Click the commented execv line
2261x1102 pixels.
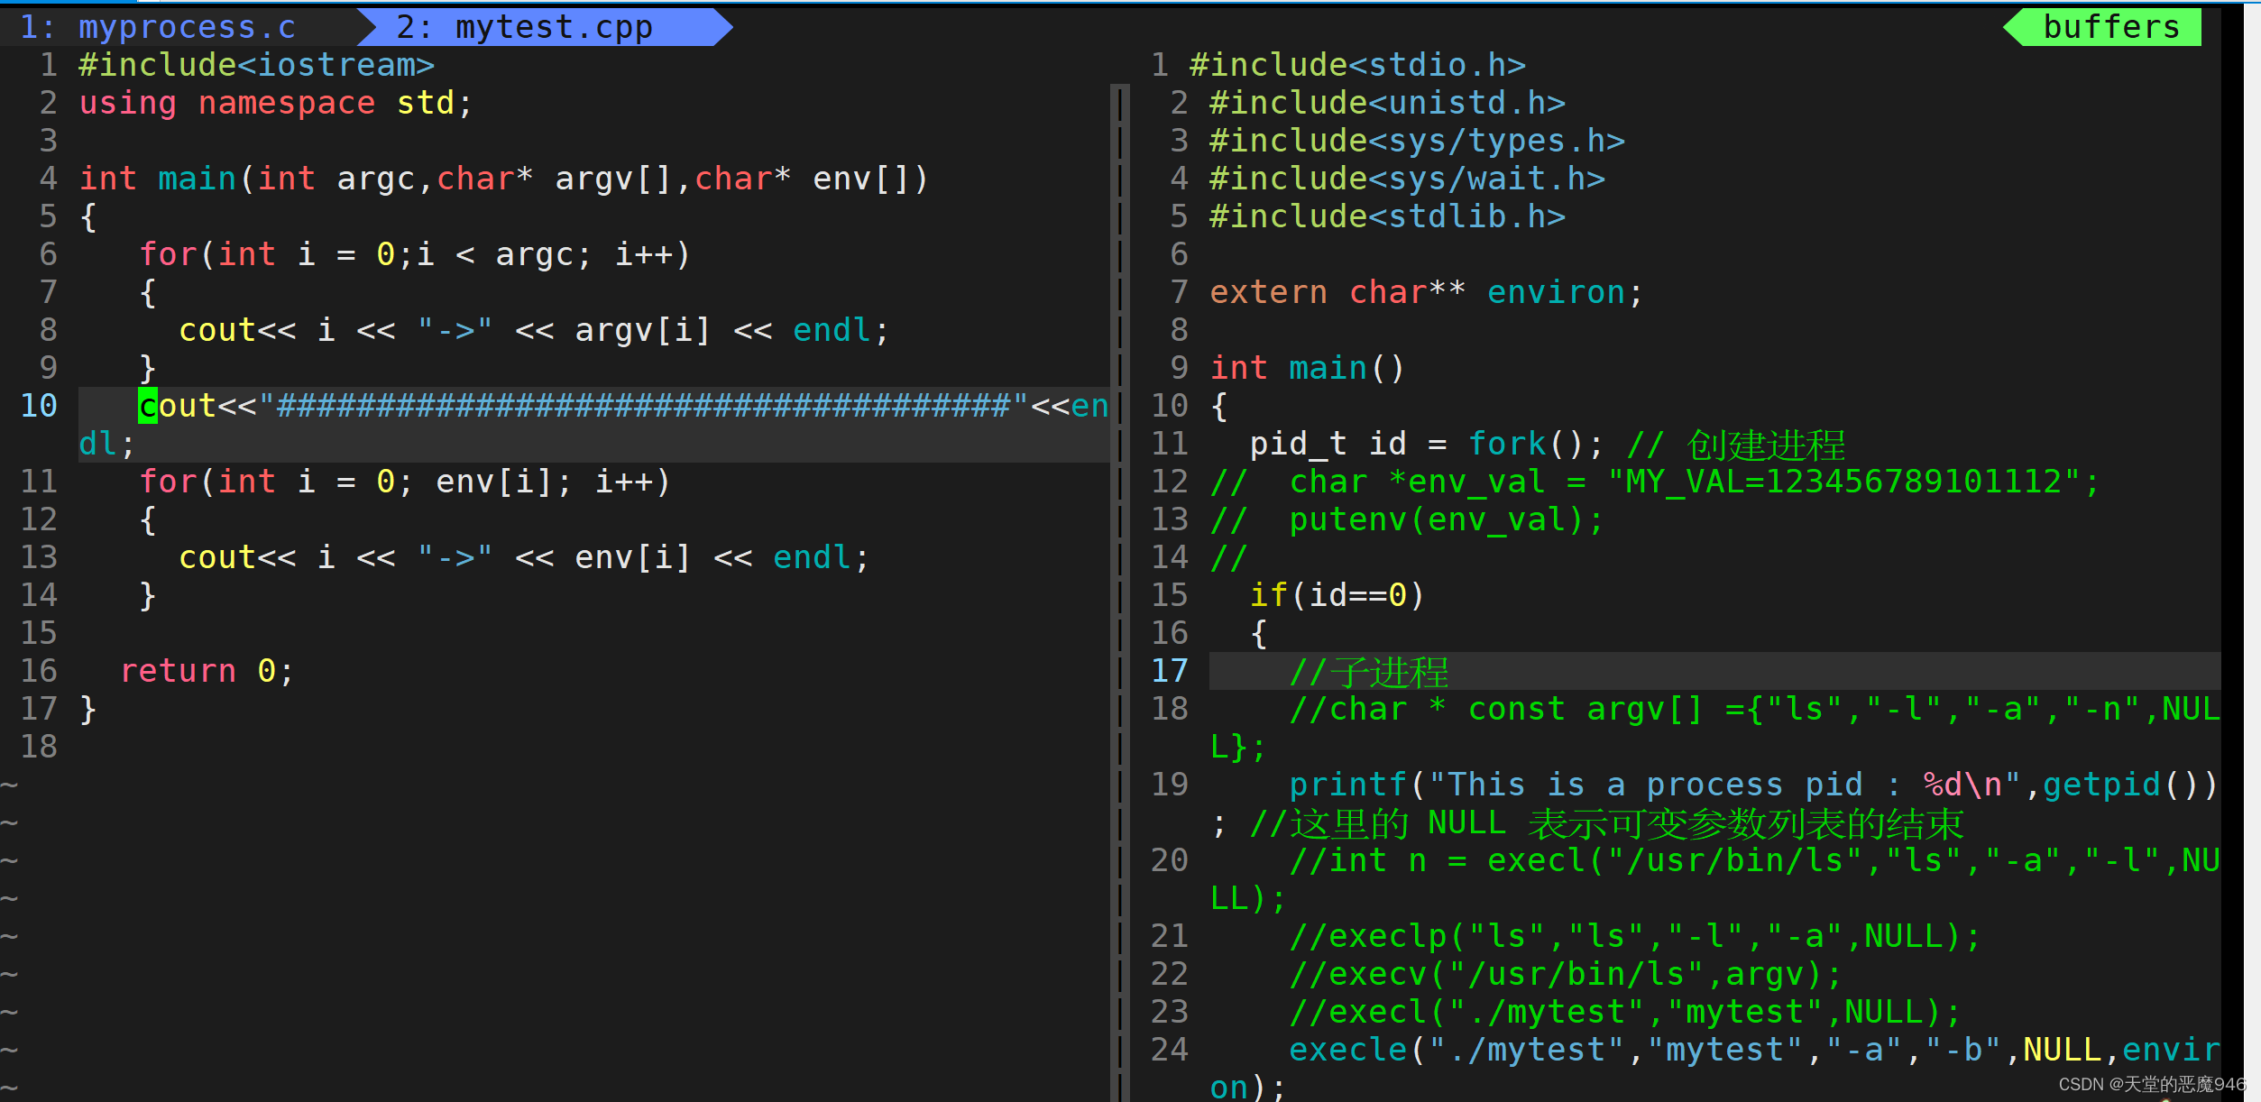tap(1566, 974)
